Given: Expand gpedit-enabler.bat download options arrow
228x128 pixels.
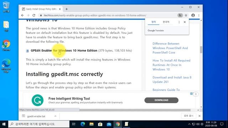Looking at the screenshot, I should pyautogui.click(x=56, y=116).
